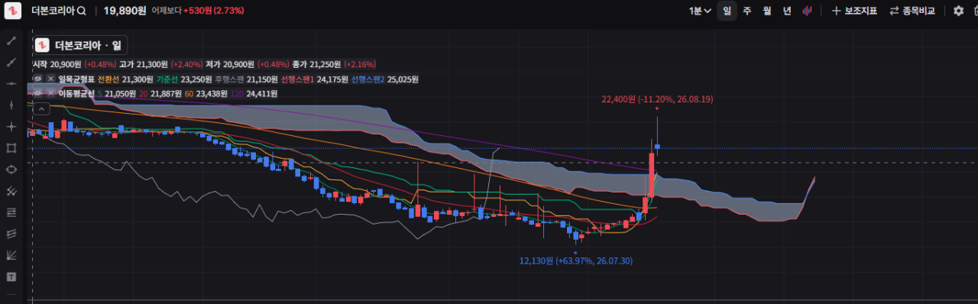Click the cut-off icon beside the settings gear
Screen dimensions: 978x304
[975, 11]
